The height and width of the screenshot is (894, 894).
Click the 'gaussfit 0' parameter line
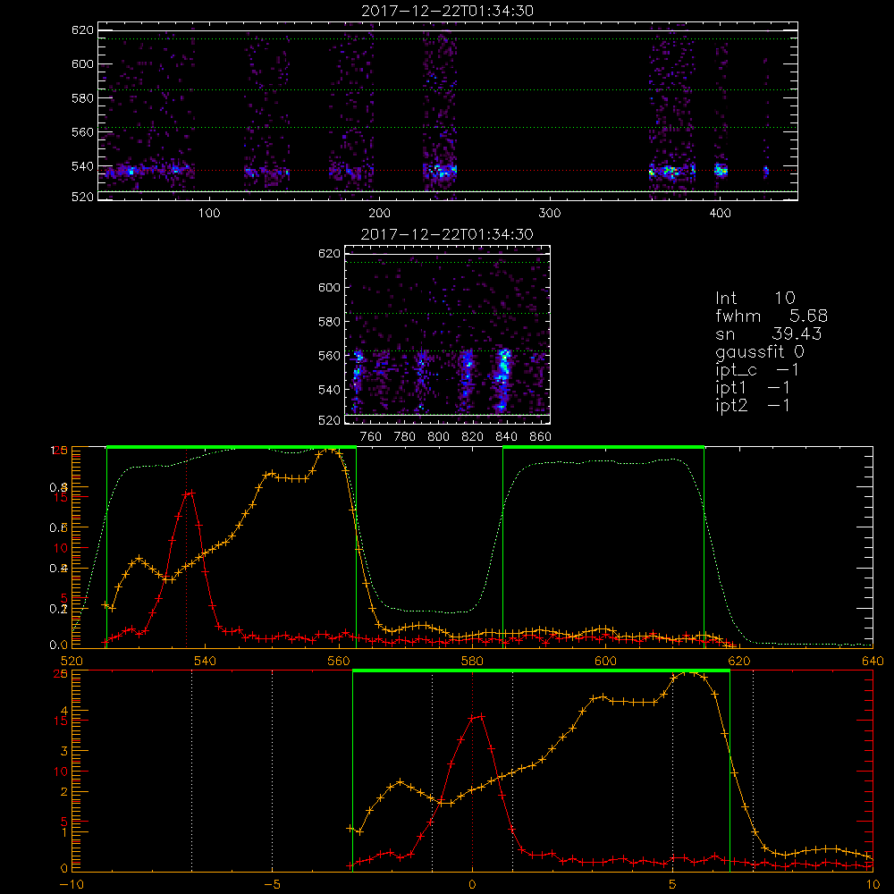tap(760, 351)
